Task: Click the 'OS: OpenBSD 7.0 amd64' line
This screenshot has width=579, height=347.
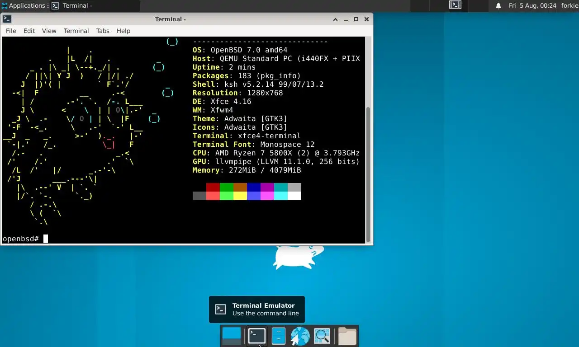Action: [x=240, y=50]
